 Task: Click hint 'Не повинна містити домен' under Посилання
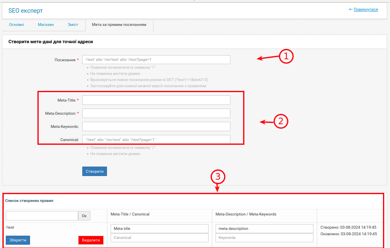[x=115, y=74]
